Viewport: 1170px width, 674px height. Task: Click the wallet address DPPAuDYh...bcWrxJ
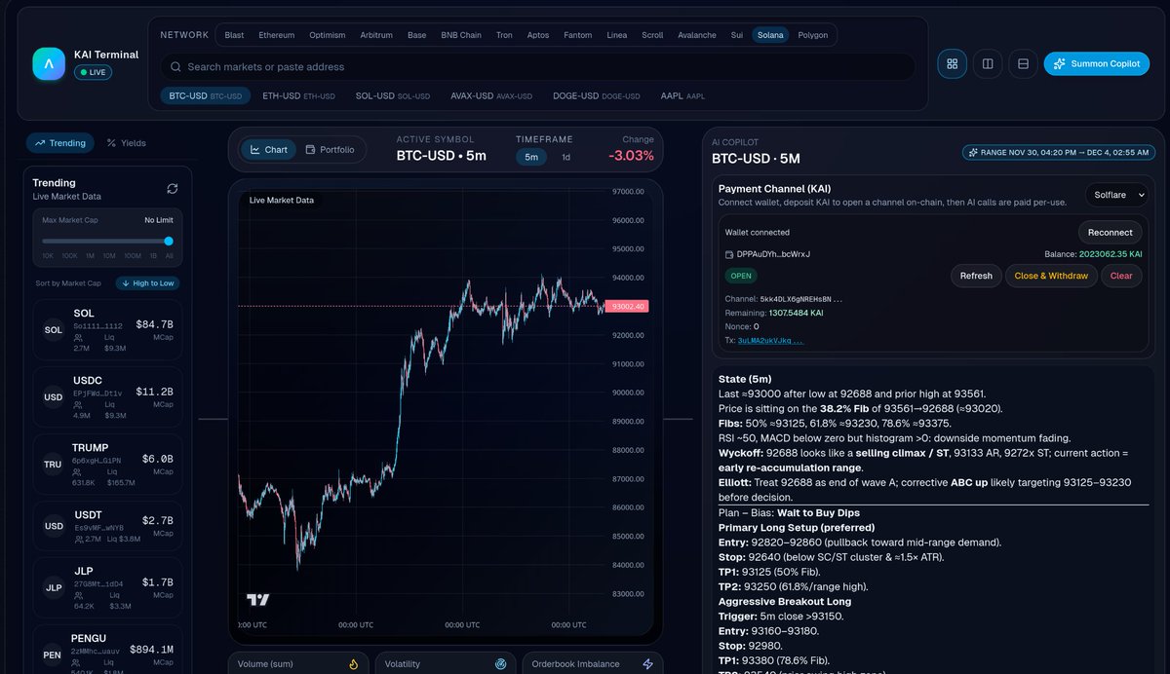(773, 254)
